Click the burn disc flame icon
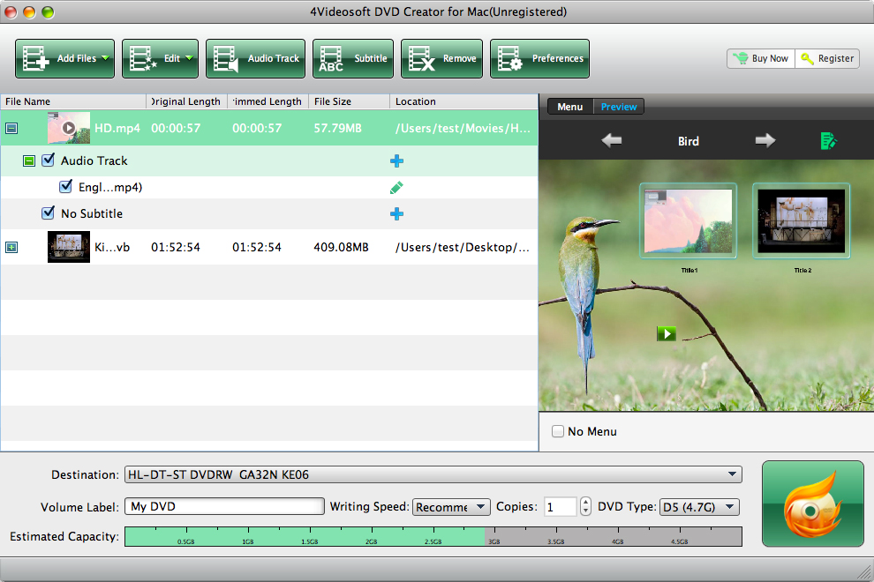 click(813, 504)
